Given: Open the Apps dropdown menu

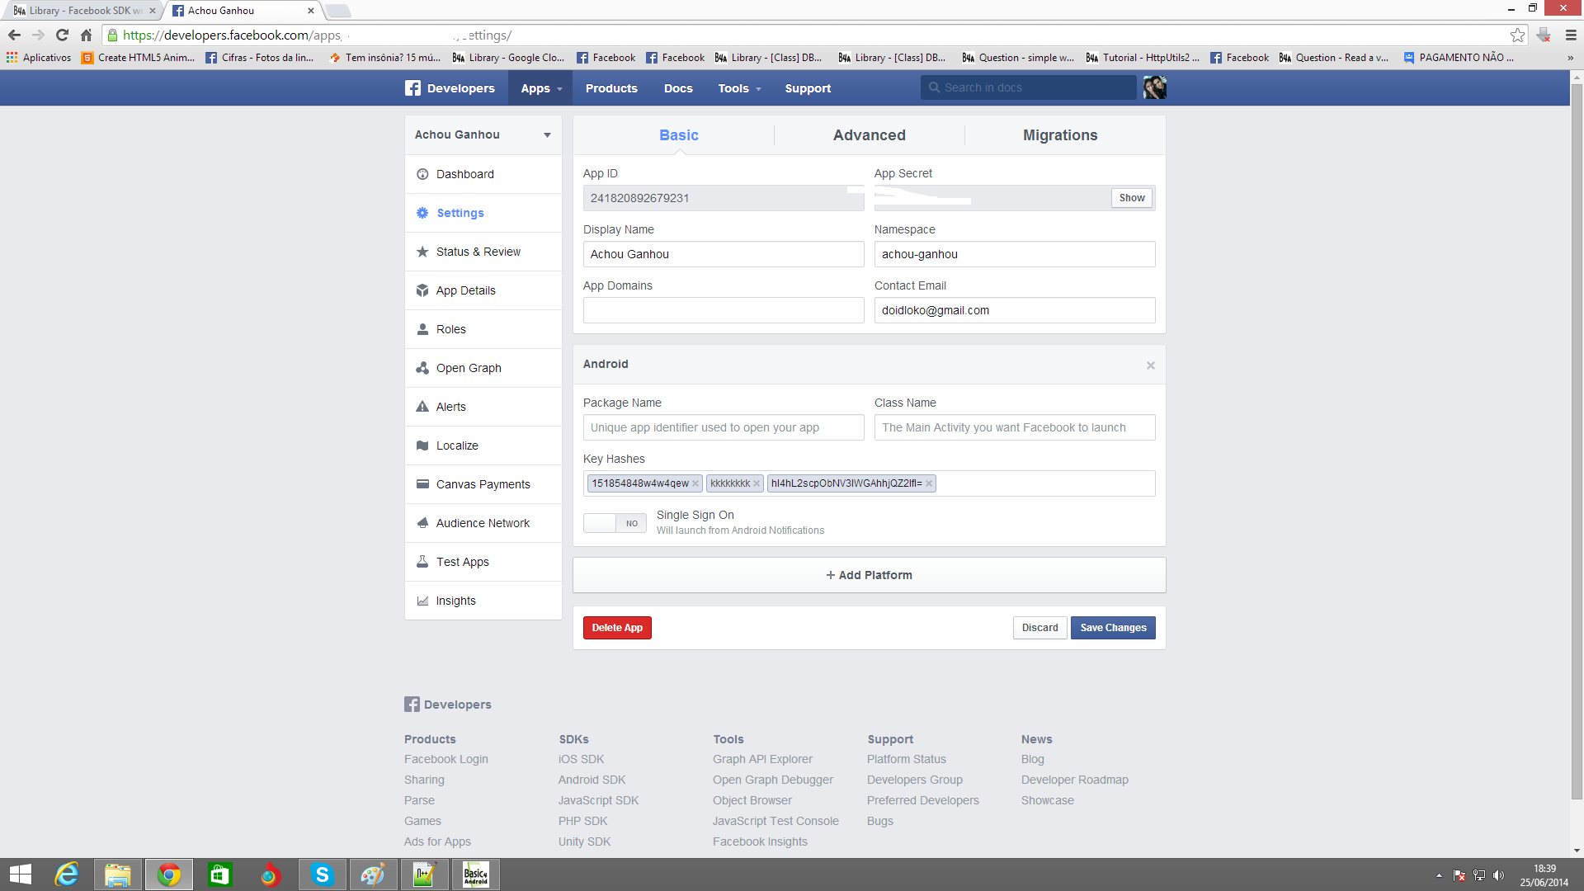Looking at the screenshot, I should [x=541, y=88].
